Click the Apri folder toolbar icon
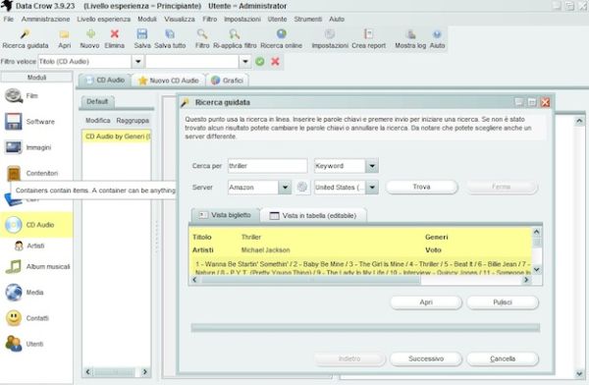Image resolution: width=589 pixels, height=385 pixels. tap(64, 39)
